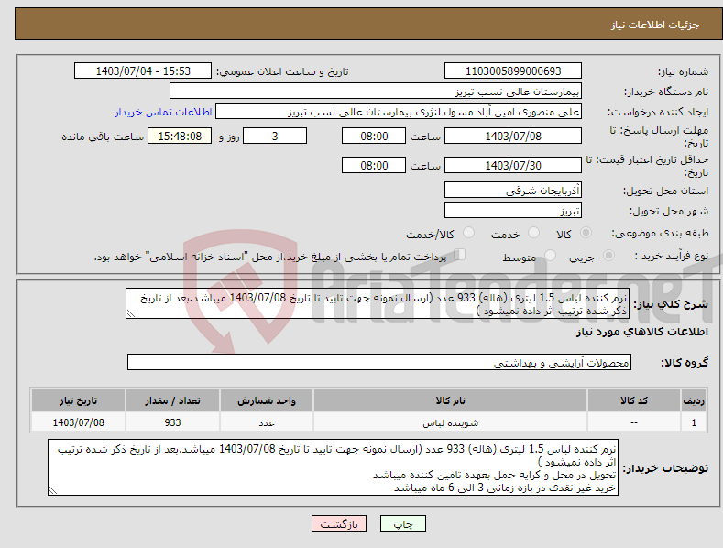Click the ساعت باقی مانده label

coord(103,137)
